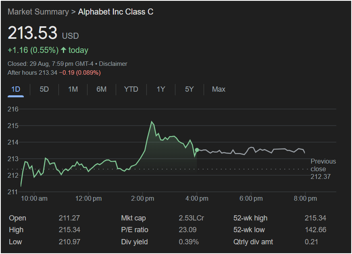Click the after hours price 213.34
The image size is (352, 254).
click(48, 73)
